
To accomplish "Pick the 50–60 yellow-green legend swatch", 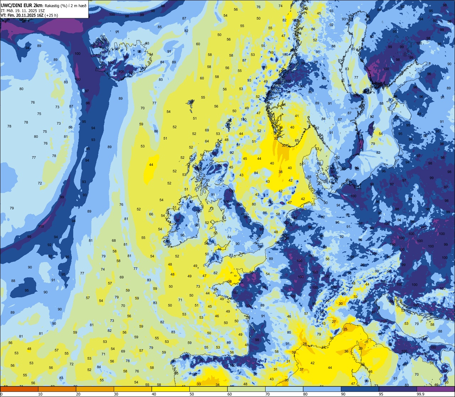I will point(209,389).
